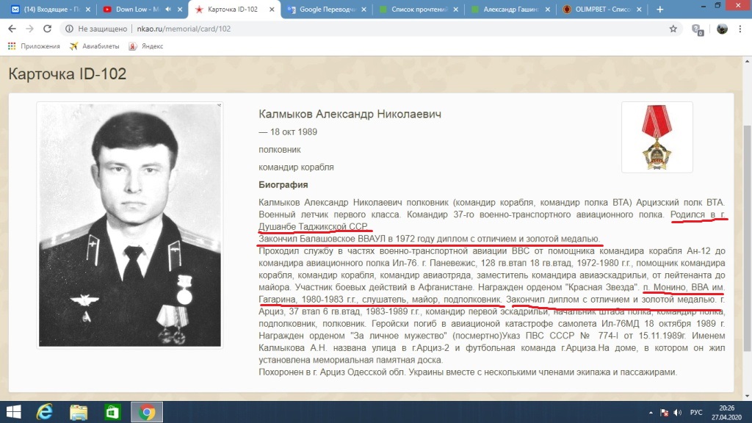Viewport: 752px width, 423px height.
Task: Click the profile avatar icon in toolbar
Action: pyautogui.click(x=722, y=29)
